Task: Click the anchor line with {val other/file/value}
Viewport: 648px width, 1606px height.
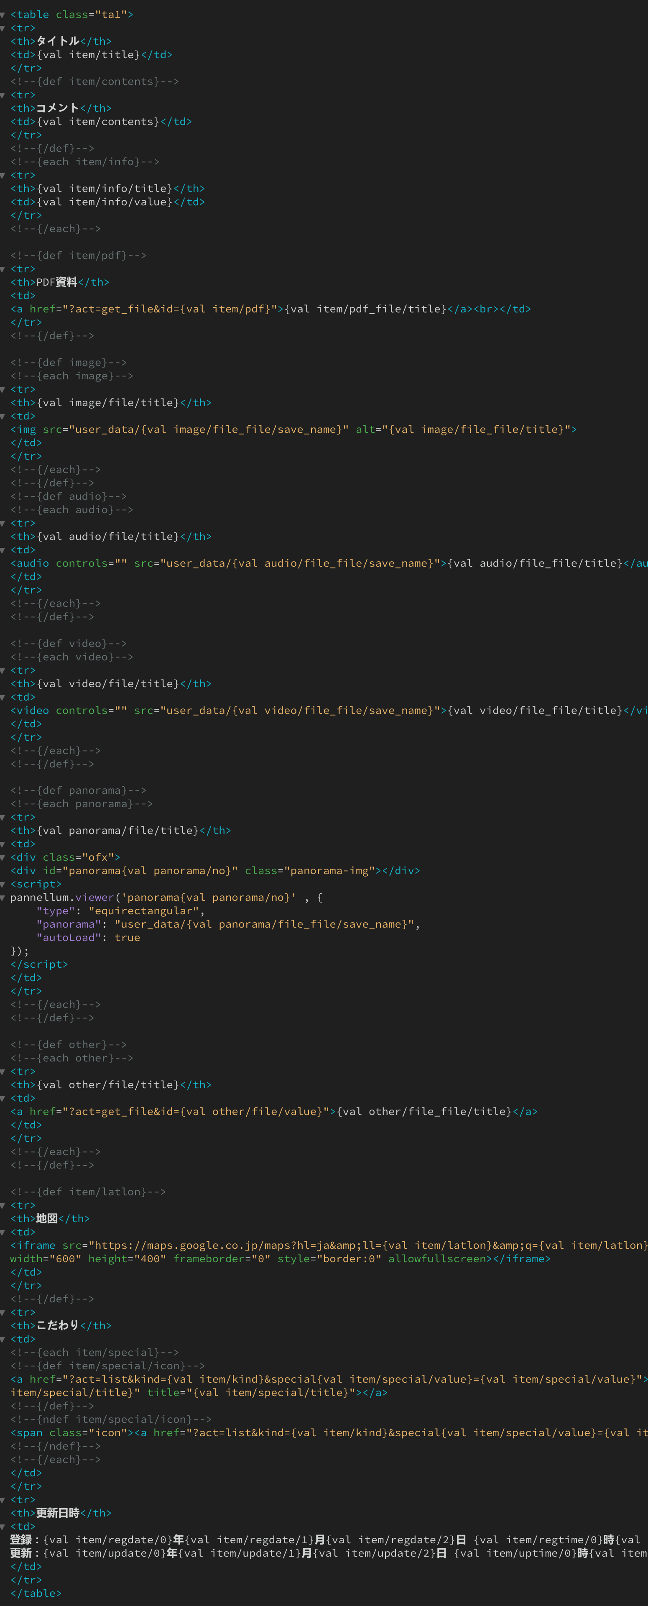Action: [x=274, y=1112]
